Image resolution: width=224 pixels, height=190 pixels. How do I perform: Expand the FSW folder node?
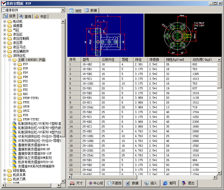(15, 68)
